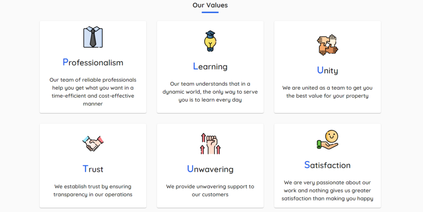Click the blue underline below Our Values
The image size is (423, 212).
210,12
